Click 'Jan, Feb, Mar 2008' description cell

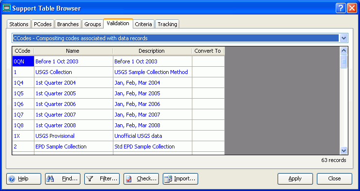tap(153, 125)
